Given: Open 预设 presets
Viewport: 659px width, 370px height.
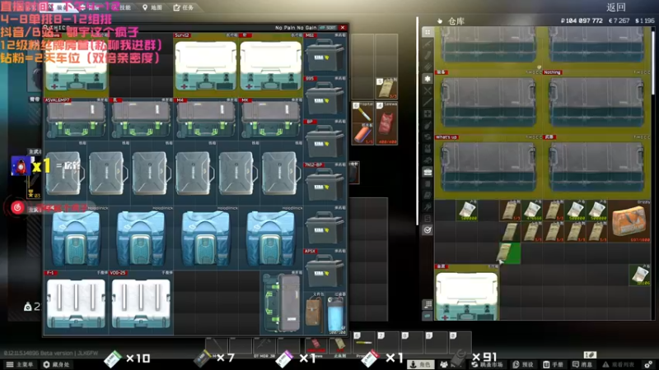Looking at the screenshot, I should tap(523, 364).
